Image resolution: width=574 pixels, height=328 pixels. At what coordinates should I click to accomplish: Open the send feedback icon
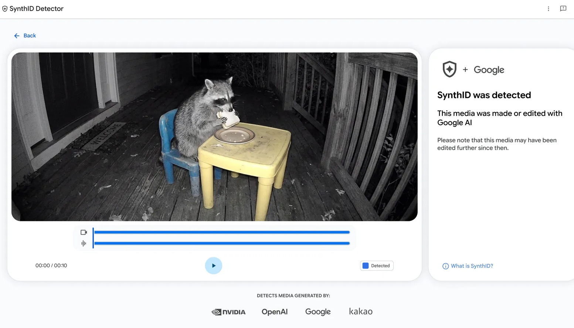tap(563, 8)
